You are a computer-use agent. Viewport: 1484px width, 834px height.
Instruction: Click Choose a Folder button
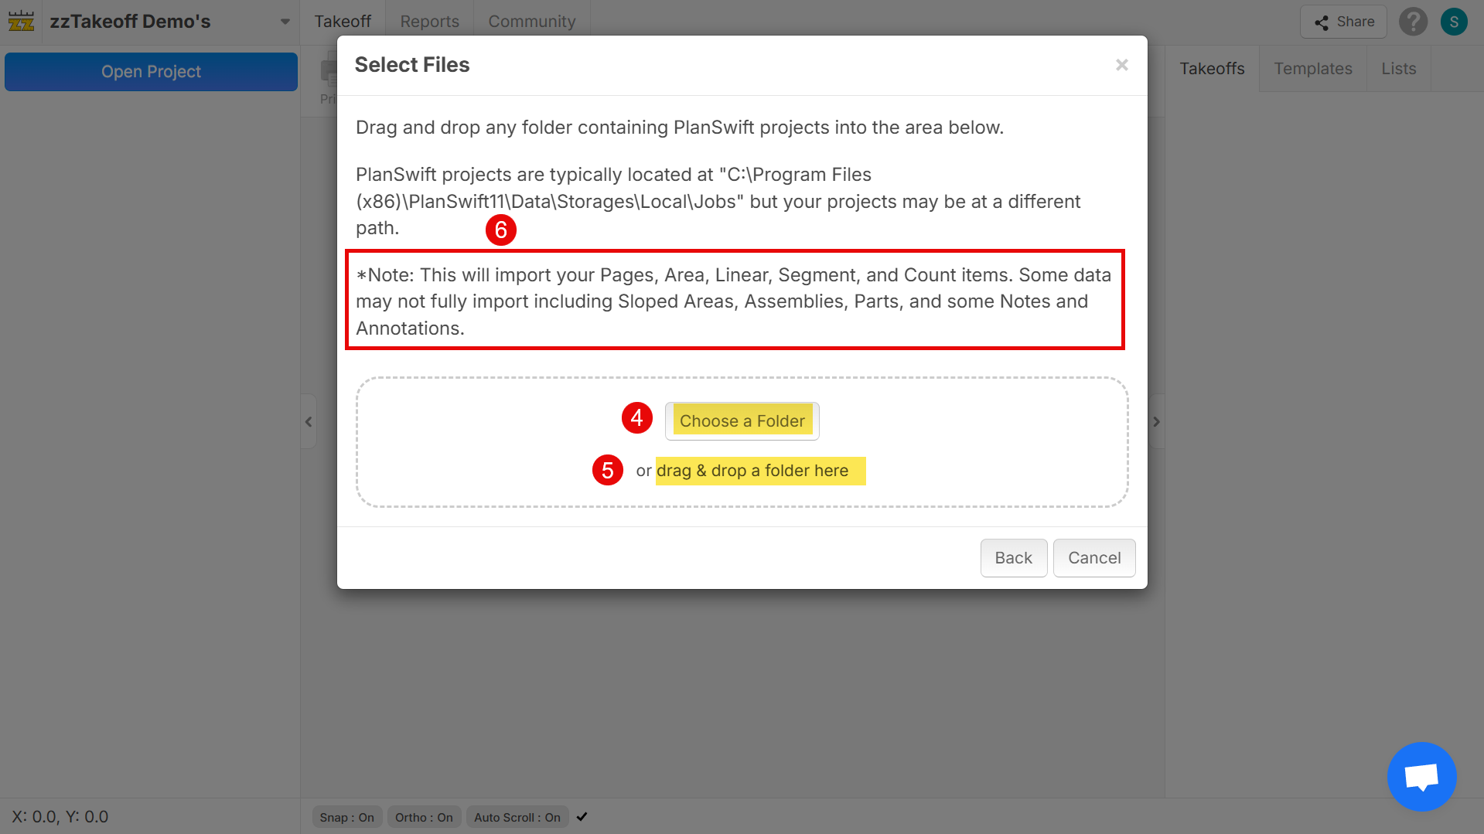(x=742, y=421)
